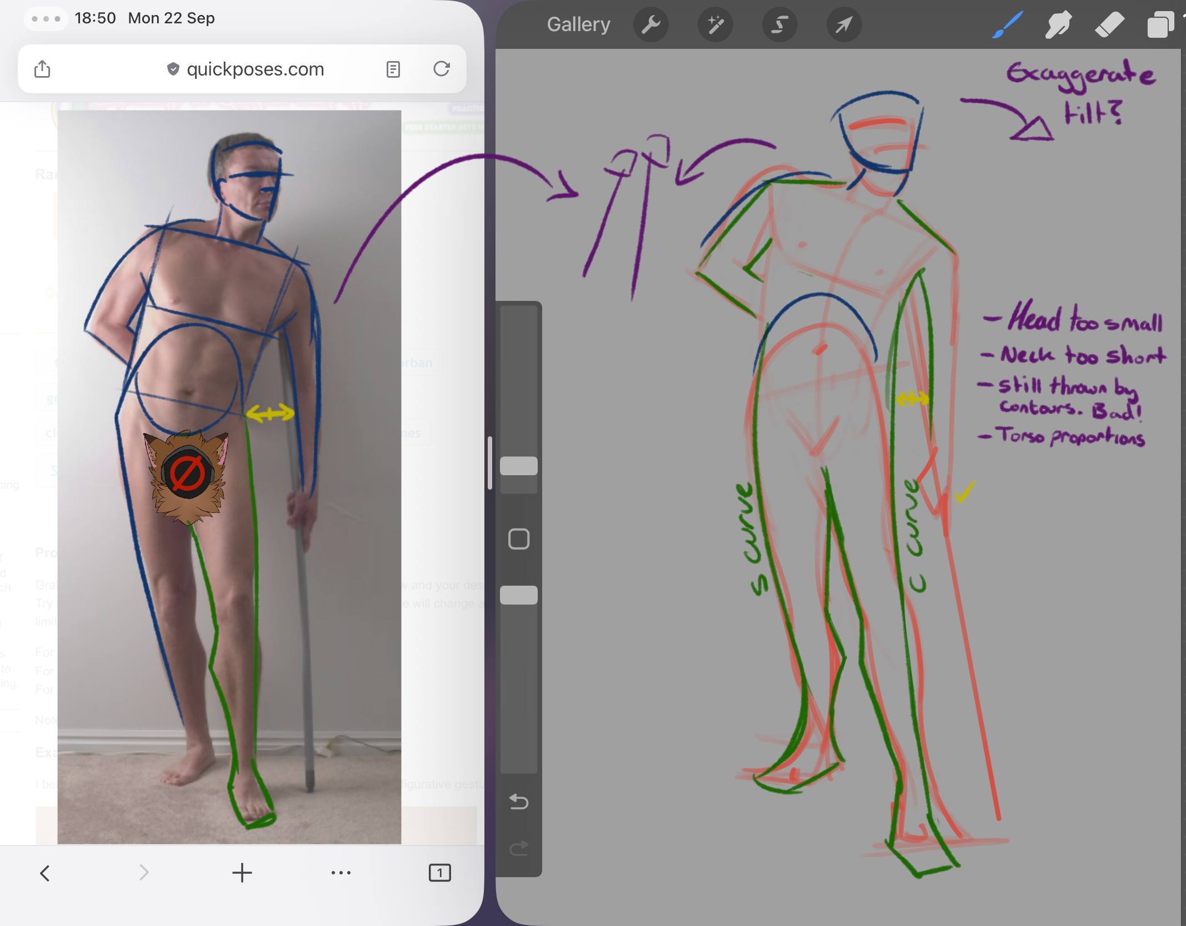Open the Procreate Actions wrench menu
Viewport: 1186px width, 926px height.
[x=650, y=25]
